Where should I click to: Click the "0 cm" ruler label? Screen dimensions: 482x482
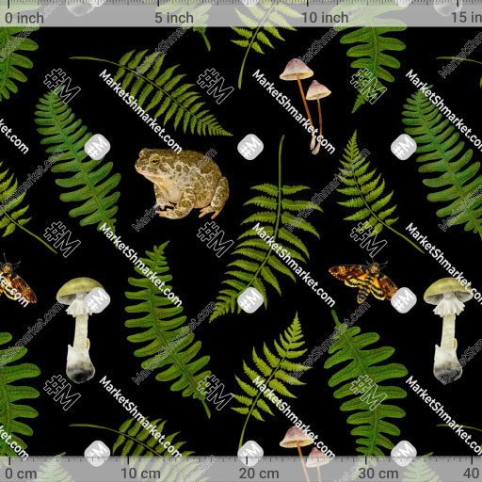click(x=21, y=474)
